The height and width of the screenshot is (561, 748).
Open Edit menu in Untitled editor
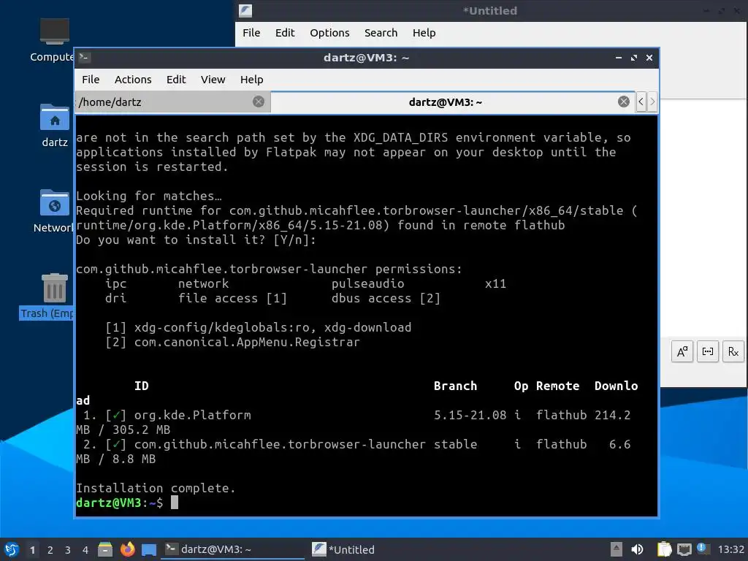285,33
